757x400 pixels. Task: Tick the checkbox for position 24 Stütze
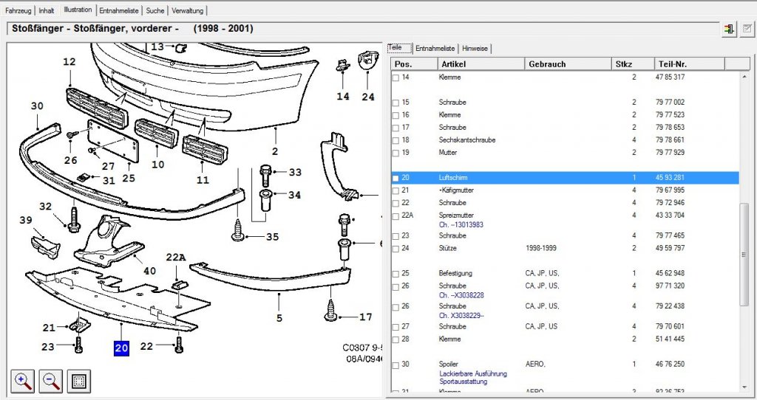pos(396,249)
